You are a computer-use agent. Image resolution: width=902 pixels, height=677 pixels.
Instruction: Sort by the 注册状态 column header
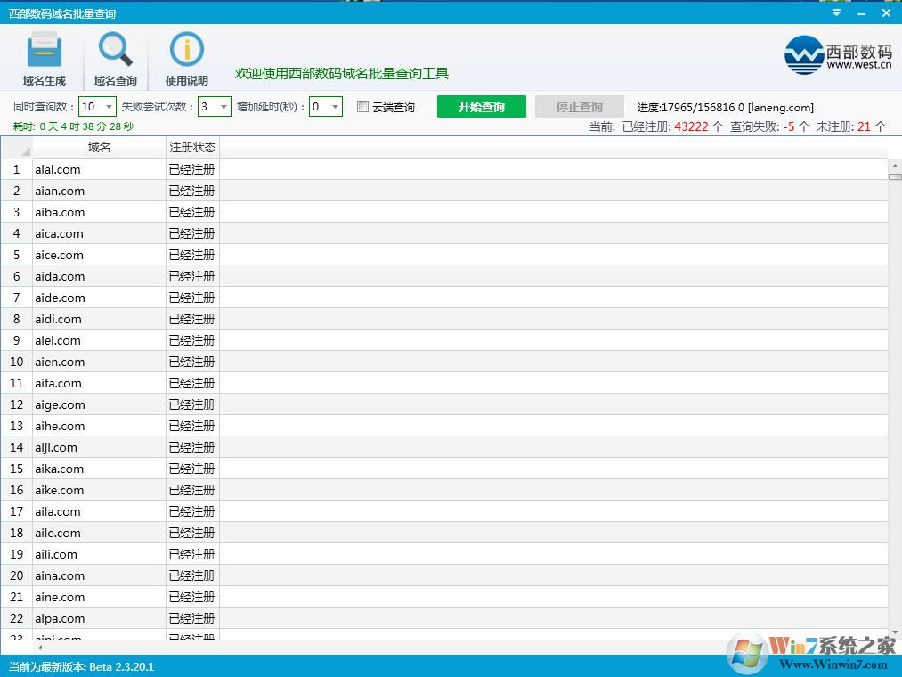[x=192, y=147]
